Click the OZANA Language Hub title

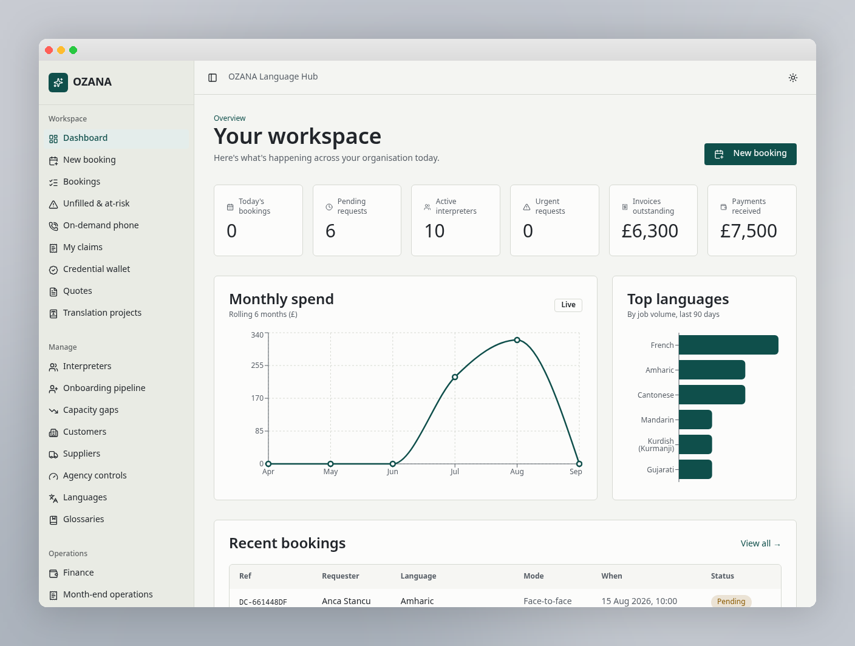(x=273, y=77)
